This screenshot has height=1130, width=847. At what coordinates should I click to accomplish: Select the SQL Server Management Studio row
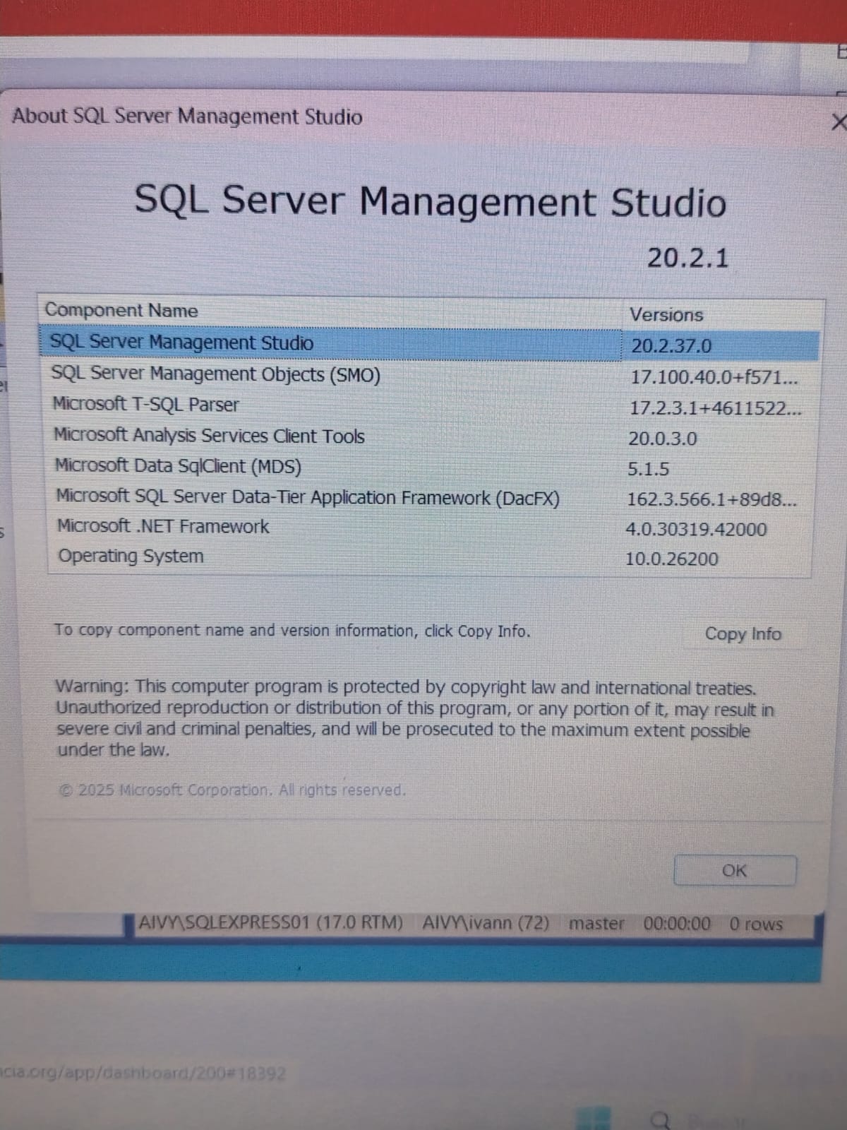pos(181,343)
